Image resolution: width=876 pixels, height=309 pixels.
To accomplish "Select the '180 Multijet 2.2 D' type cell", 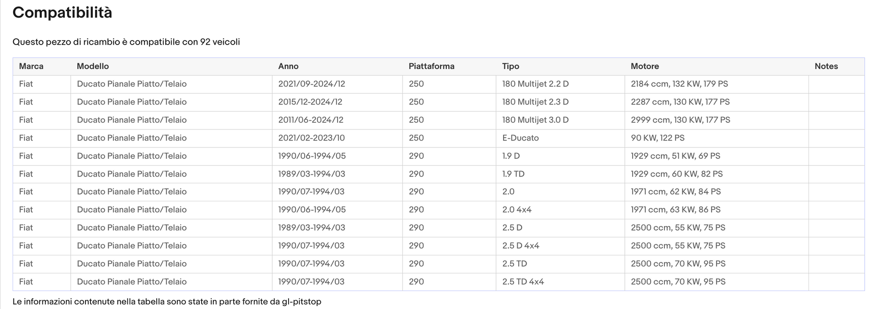I will [560, 84].
